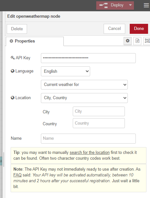The image size is (150, 198).
Task: Click into the City input field
Action: (99, 111)
